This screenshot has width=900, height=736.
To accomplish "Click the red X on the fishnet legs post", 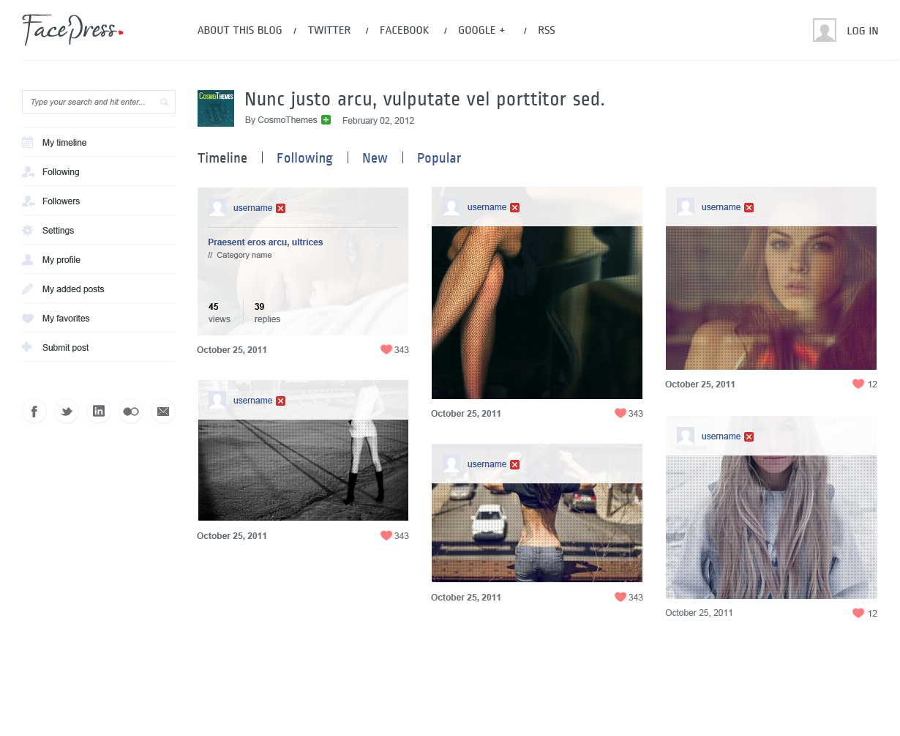I will [x=514, y=207].
